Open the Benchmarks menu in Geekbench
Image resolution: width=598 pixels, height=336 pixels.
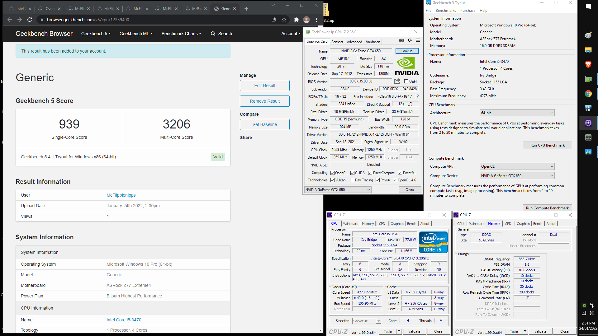(x=446, y=11)
